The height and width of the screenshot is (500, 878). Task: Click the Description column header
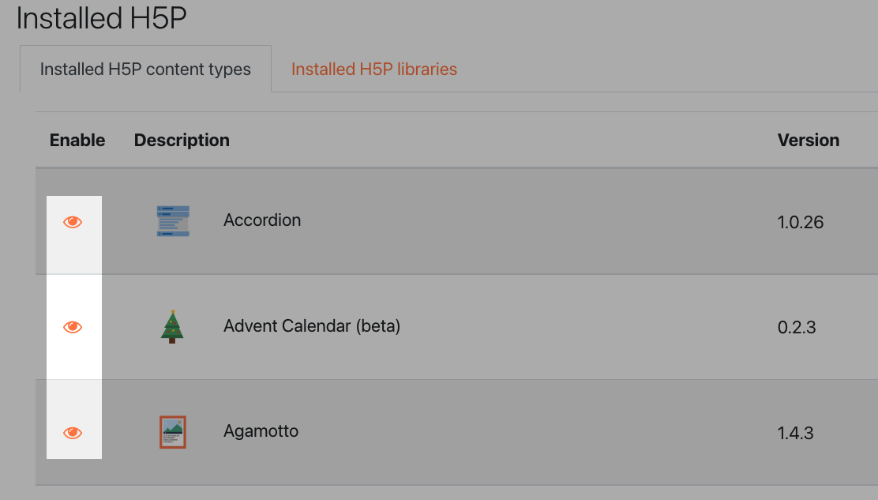pyautogui.click(x=182, y=140)
